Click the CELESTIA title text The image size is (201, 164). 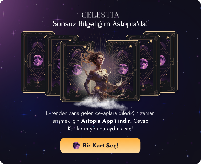pos(100,15)
